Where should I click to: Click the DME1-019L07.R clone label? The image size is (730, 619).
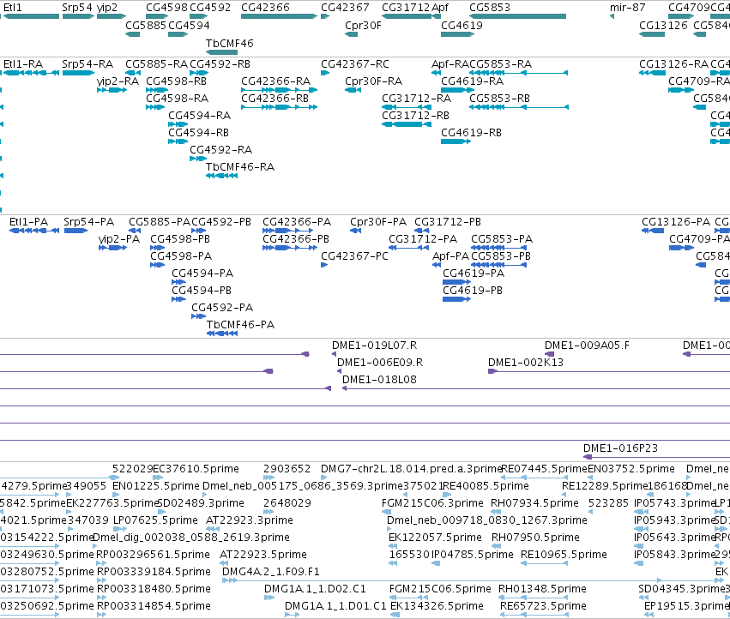click(x=374, y=345)
